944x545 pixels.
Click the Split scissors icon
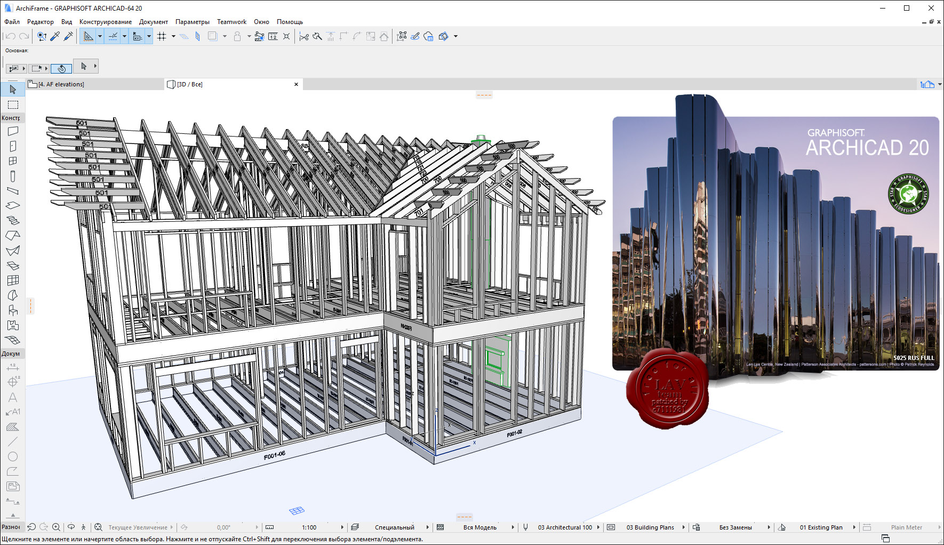(304, 36)
